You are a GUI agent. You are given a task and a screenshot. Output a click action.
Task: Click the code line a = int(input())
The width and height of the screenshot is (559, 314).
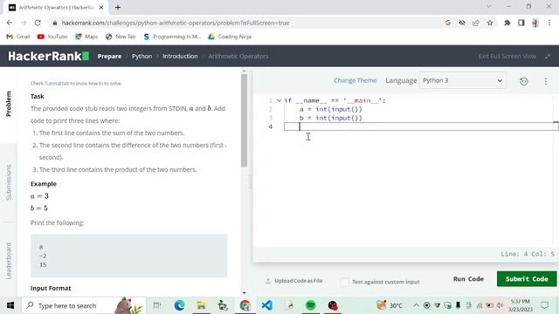pyautogui.click(x=331, y=109)
